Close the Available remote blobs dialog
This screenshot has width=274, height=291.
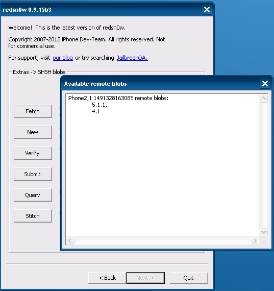[265, 84]
